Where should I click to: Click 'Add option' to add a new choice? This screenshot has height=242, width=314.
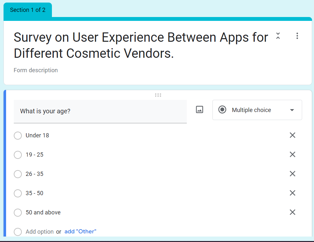[x=39, y=231]
